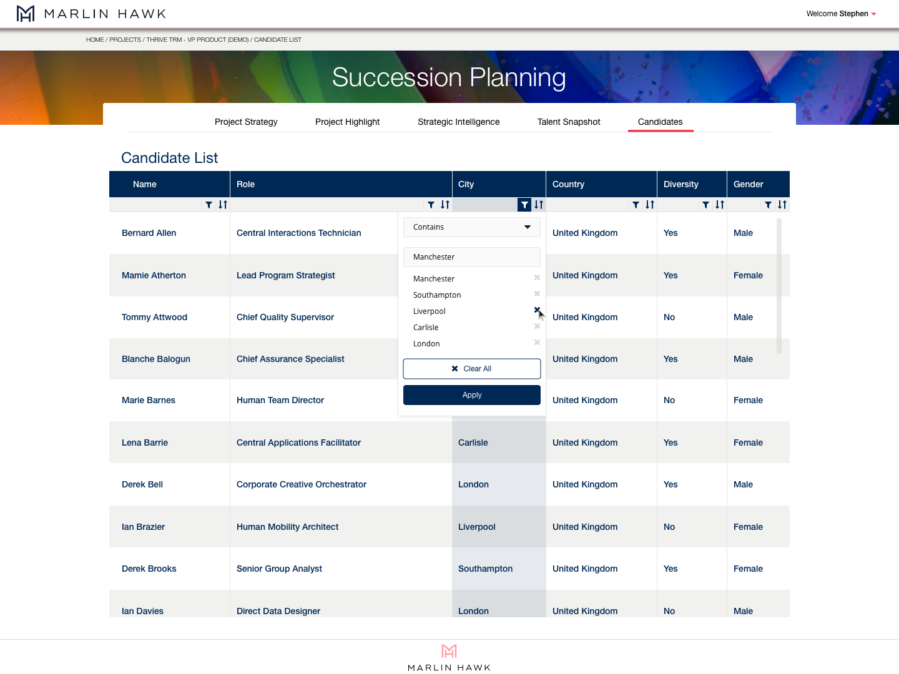Image resolution: width=899 pixels, height=674 pixels.
Task: Open candidate Tommy Attwood
Action: click(154, 318)
